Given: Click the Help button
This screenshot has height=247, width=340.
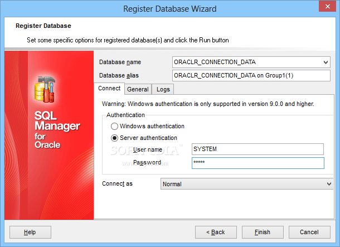Looking at the screenshot, I should tap(30, 232).
